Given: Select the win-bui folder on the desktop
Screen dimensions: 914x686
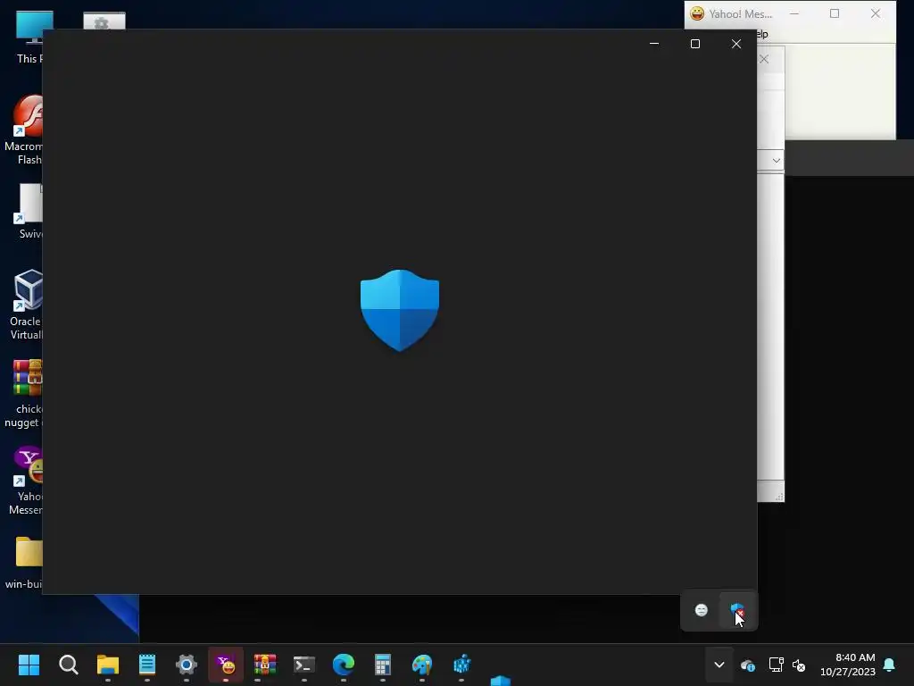Looking at the screenshot, I should [24, 563].
